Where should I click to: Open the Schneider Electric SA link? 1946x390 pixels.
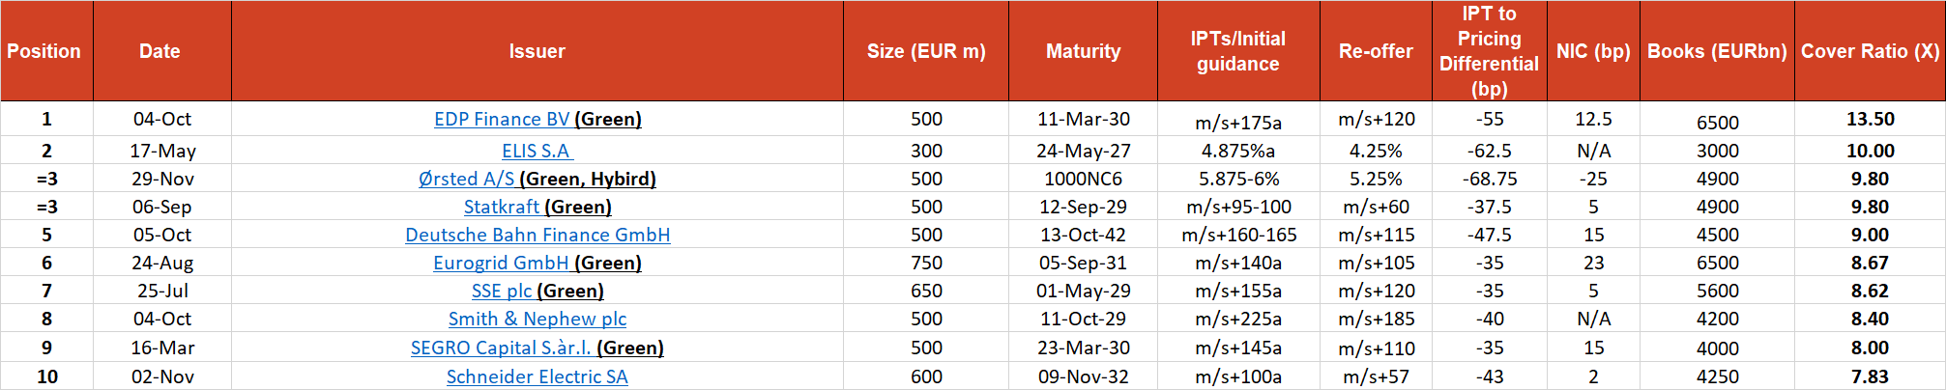537,376
